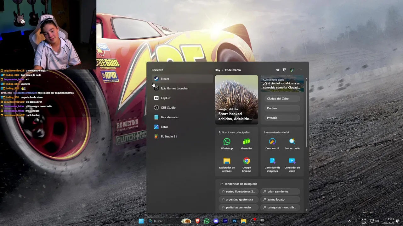Open OBS Studio from recent apps
Viewport: 403px width, 226px height.
pyautogui.click(x=182, y=108)
